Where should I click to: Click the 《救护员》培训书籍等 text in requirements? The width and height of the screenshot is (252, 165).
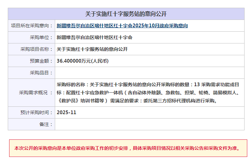click(x=82, y=100)
